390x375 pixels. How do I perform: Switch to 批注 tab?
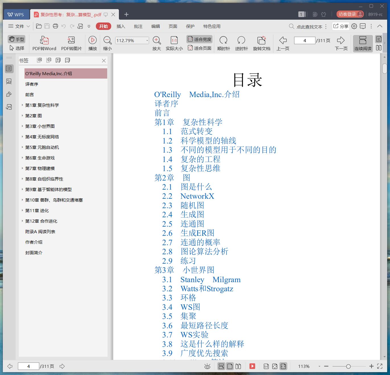(x=138, y=26)
